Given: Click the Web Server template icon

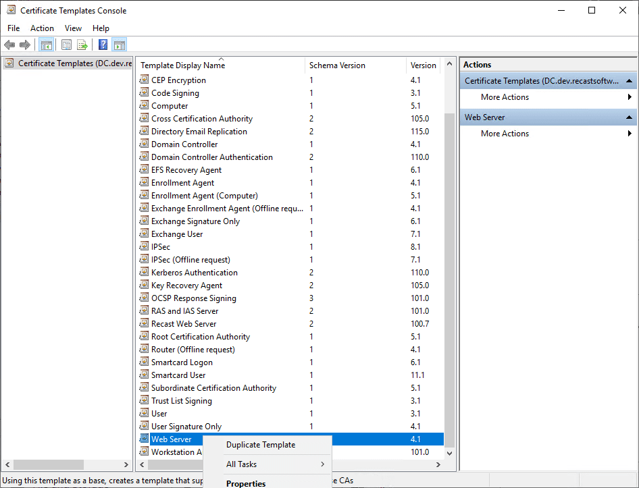Looking at the screenshot, I should (144, 439).
